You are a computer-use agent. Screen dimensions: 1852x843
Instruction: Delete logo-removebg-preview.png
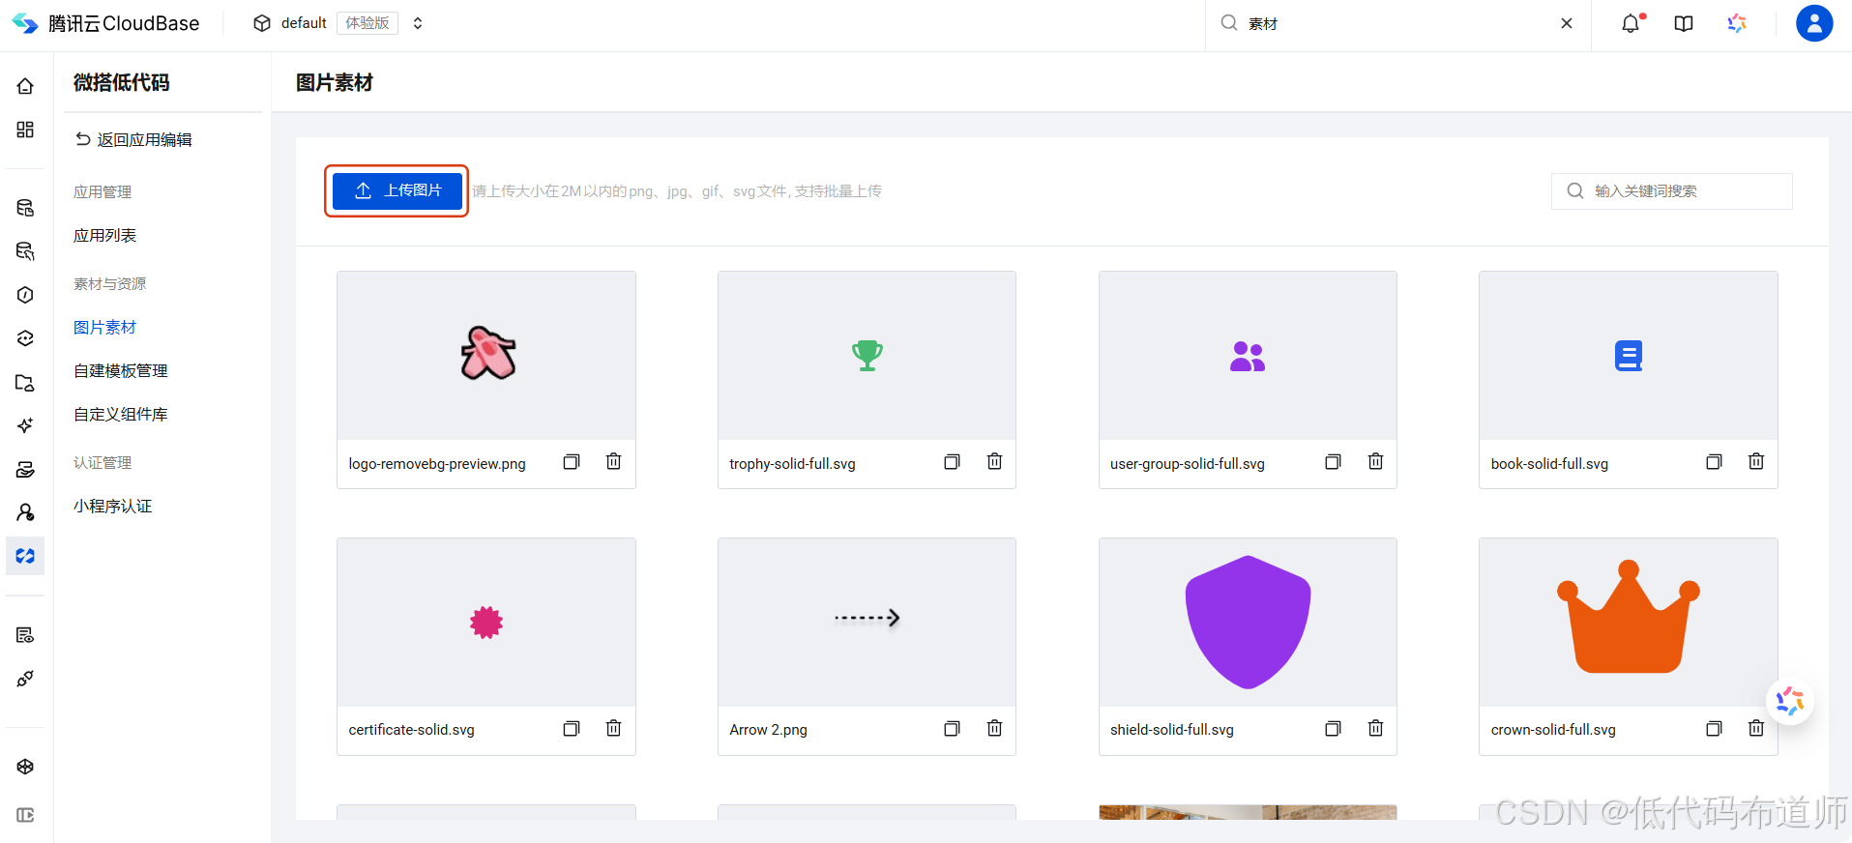613,462
